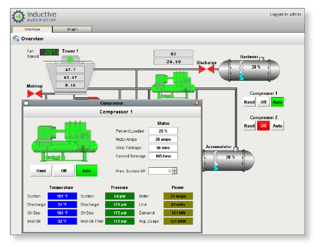Screen dimensions: 324x247
Task: Click Oil Sep temperature 104 °F value
Action: (62, 213)
